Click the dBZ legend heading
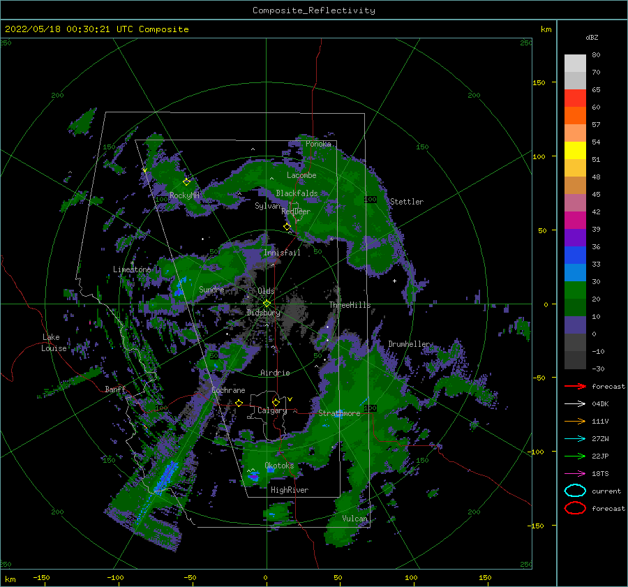This screenshot has width=628, height=587. pyautogui.click(x=592, y=37)
